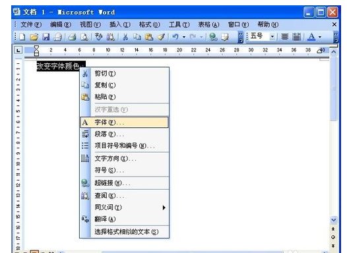The image size is (347, 253).
Task: Copy using the toolbar copy icon
Action: coord(137,37)
